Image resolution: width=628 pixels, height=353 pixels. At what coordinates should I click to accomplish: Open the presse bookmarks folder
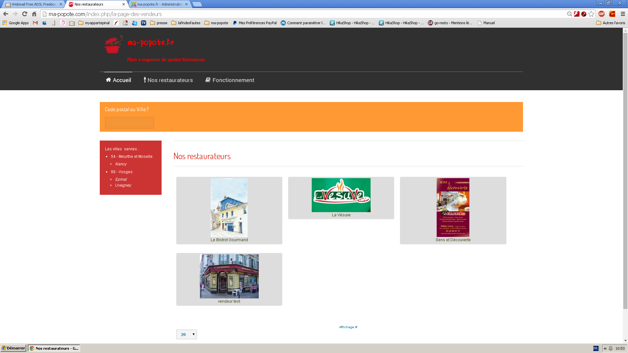pos(159,23)
